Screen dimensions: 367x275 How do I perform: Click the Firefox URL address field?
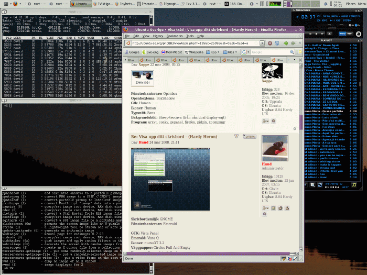193,43
